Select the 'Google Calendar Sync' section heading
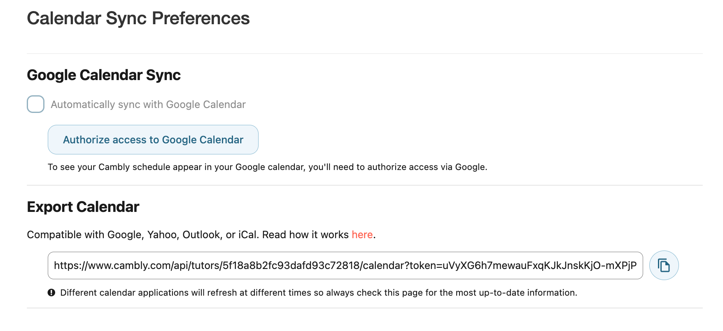 pyautogui.click(x=104, y=75)
